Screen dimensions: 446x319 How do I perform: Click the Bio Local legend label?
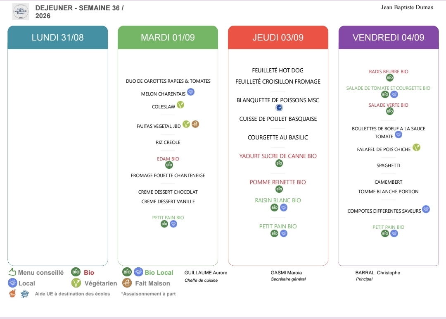tap(159, 273)
